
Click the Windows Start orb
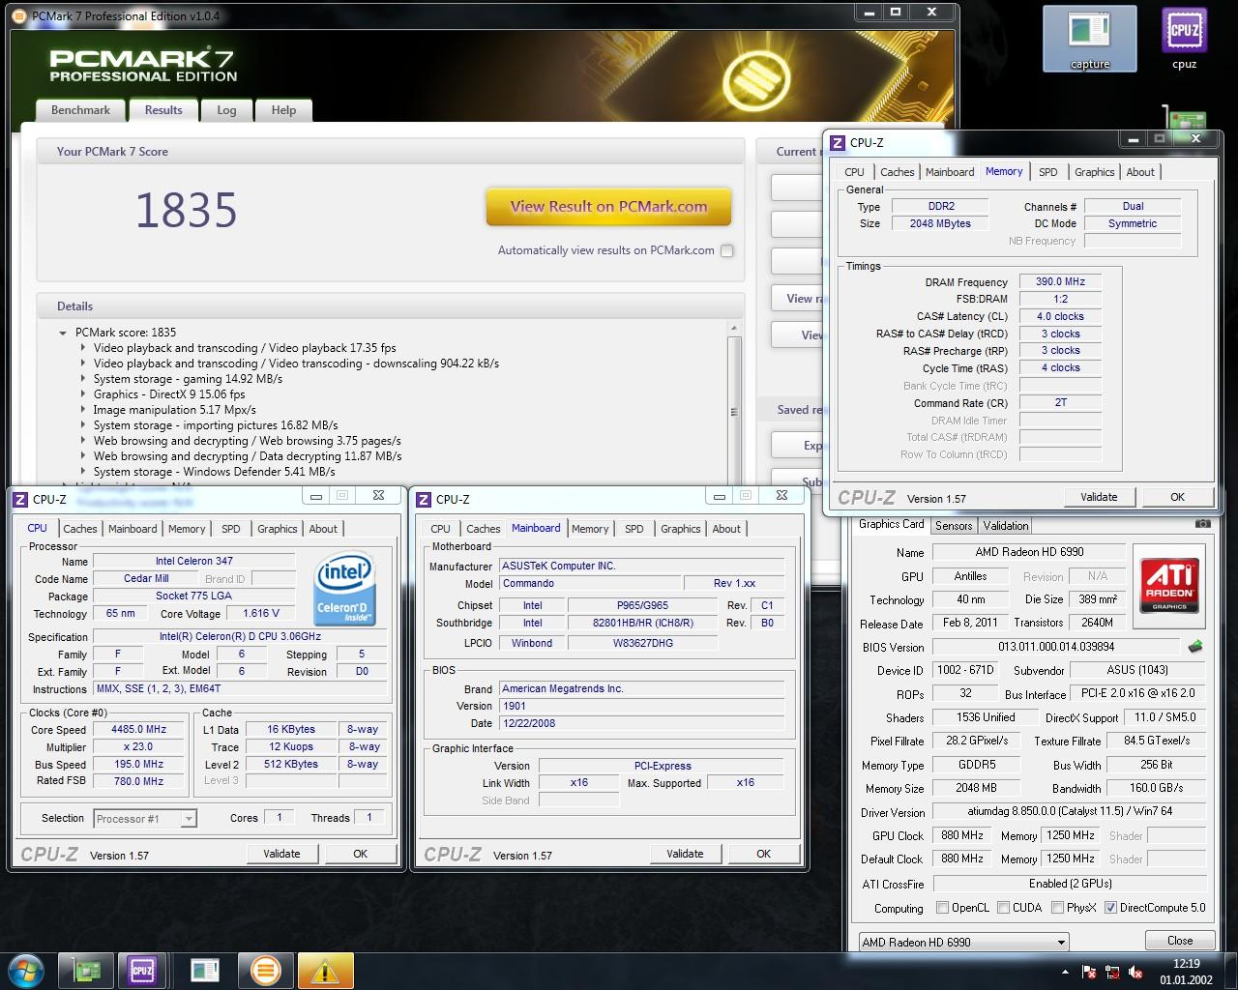26,969
